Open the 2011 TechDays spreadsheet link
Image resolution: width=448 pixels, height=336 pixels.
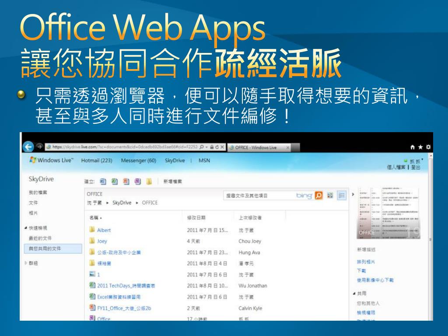coord(126,286)
